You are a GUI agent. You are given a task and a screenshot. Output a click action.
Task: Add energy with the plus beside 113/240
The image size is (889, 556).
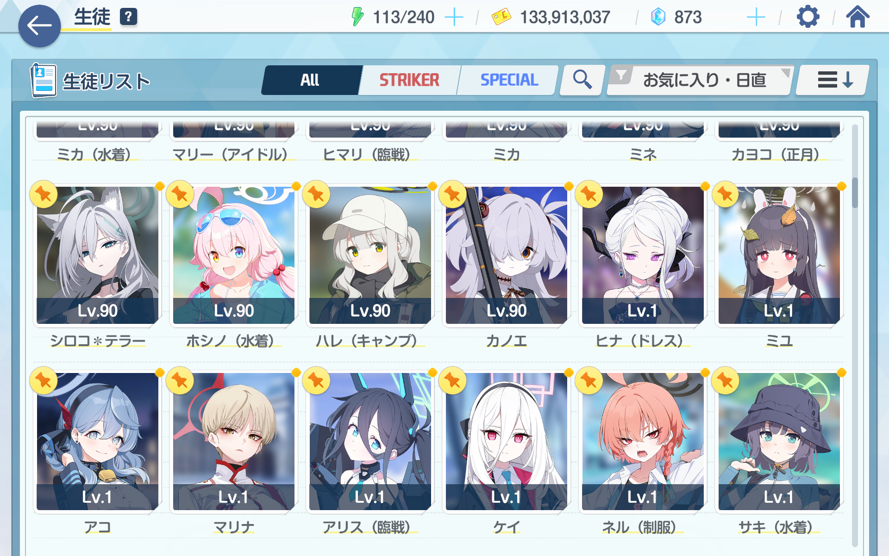coord(454,17)
